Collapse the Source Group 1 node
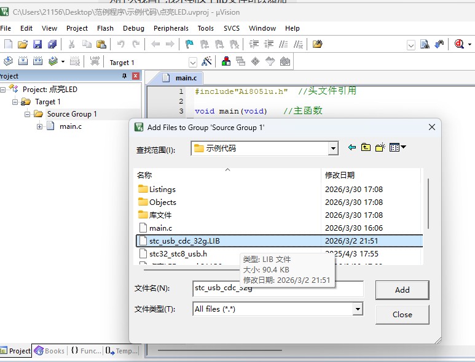The width and height of the screenshot is (475, 362). pyautogui.click(x=27, y=114)
